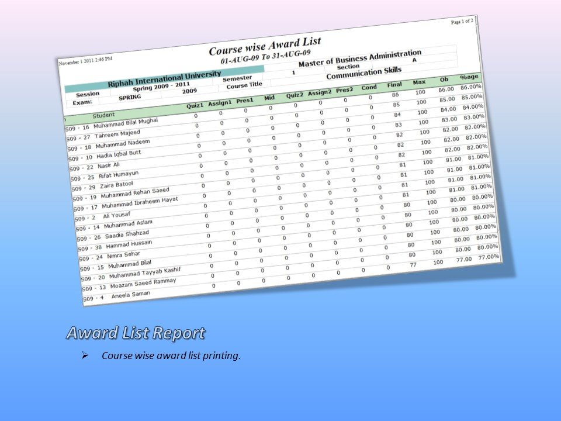Click the 'Course wise Award List' report title
The width and height of the screenshot is (561, 421).
coord(265,47)
